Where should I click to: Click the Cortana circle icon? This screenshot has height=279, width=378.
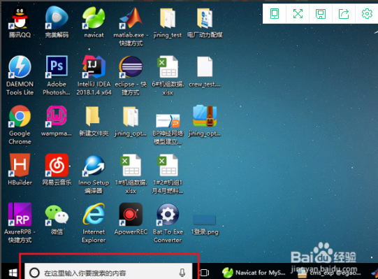[34, 273]
